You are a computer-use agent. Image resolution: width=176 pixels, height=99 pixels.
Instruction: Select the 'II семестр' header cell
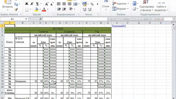click(69, 32)
